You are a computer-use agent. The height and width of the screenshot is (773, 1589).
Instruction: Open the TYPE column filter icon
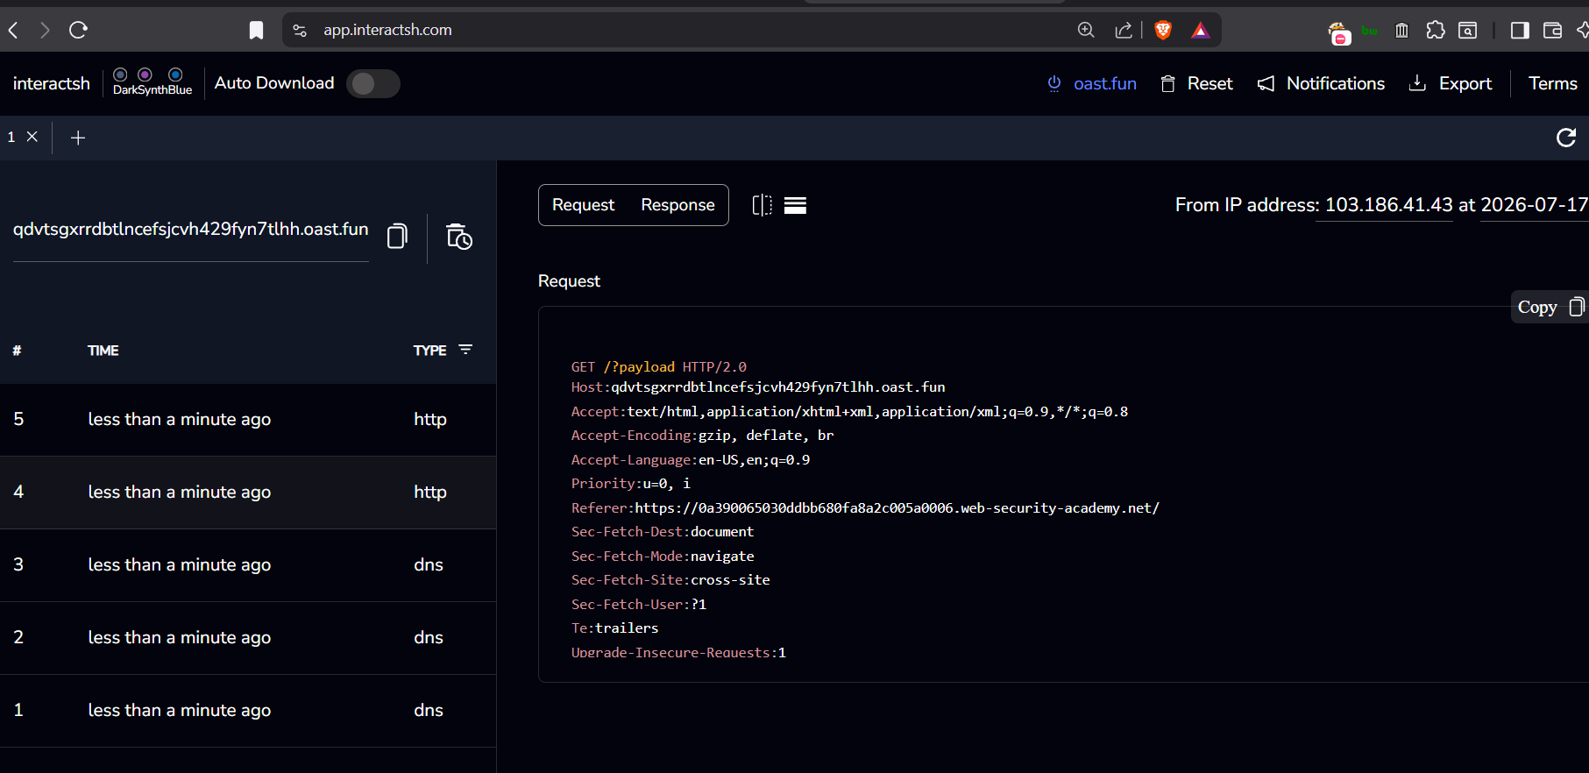(465, 350)
